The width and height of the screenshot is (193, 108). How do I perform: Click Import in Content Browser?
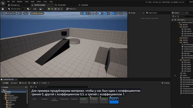14,83
